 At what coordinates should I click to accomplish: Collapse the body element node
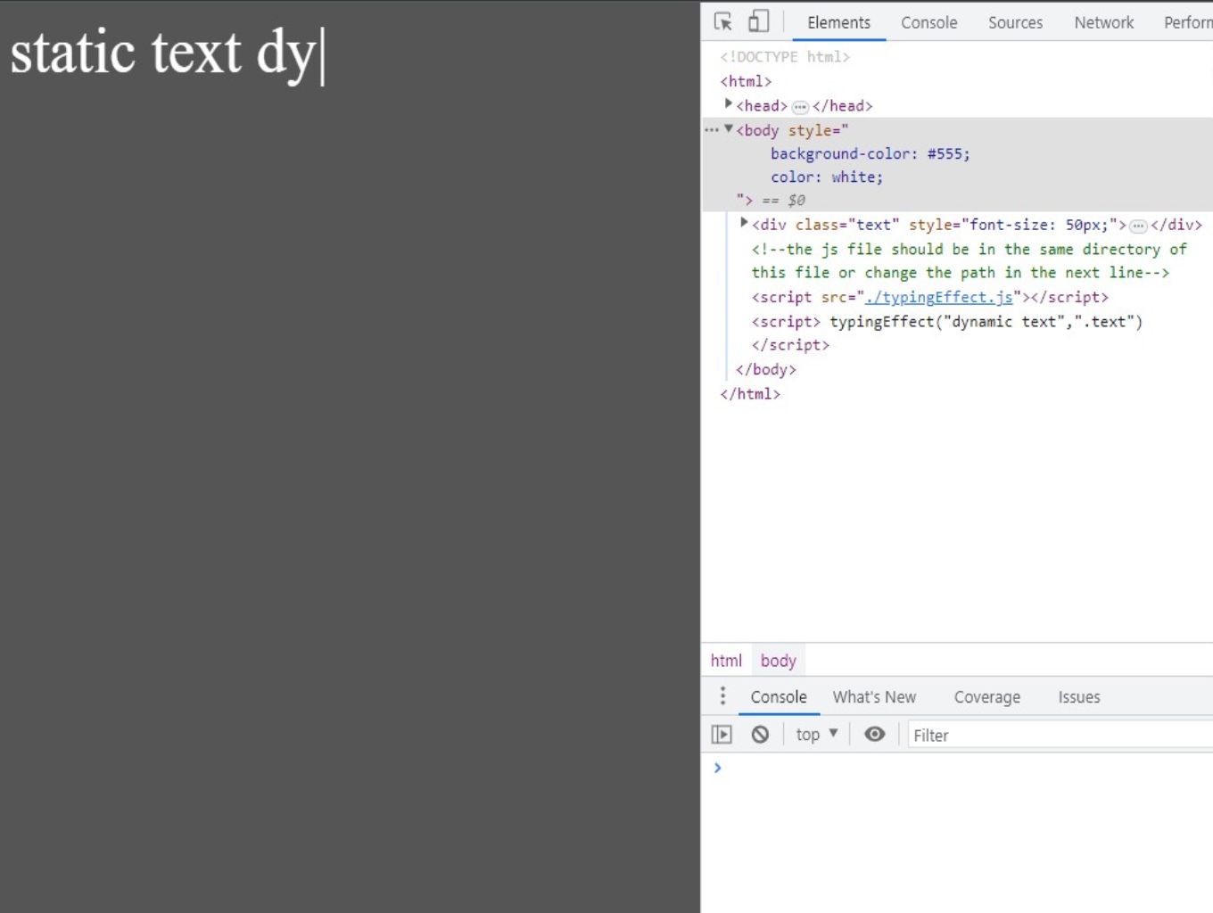(729, 129)
